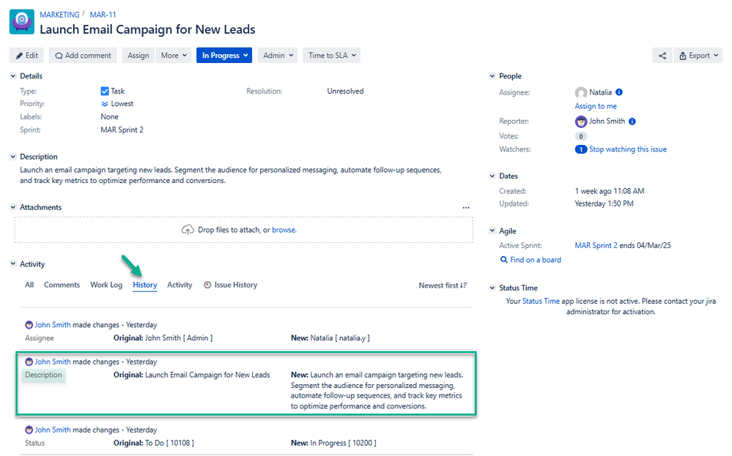Open the MARKETING breadcrumb link
The height and width of the screenshot is (456, 732).
coord(59,15)
